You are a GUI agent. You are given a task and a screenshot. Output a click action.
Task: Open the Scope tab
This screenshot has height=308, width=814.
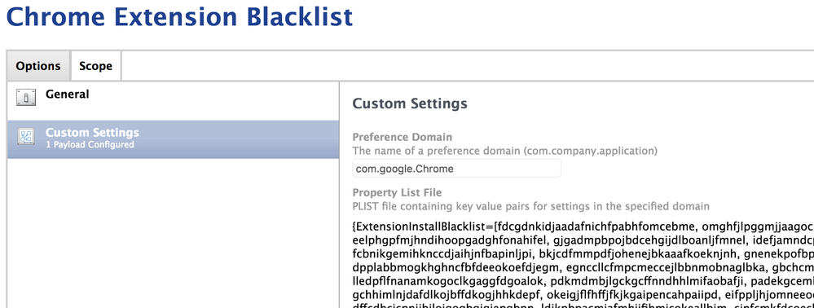(x=95, y=66)
